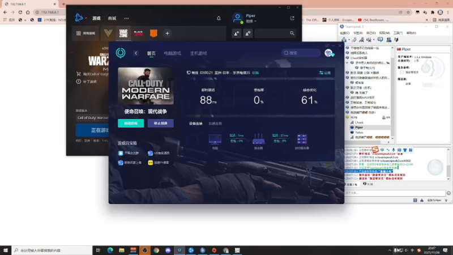Open the 开黑交流群 toolbox item
The image size is (453, 255).
pyautogui.click(x=129, y=153)
